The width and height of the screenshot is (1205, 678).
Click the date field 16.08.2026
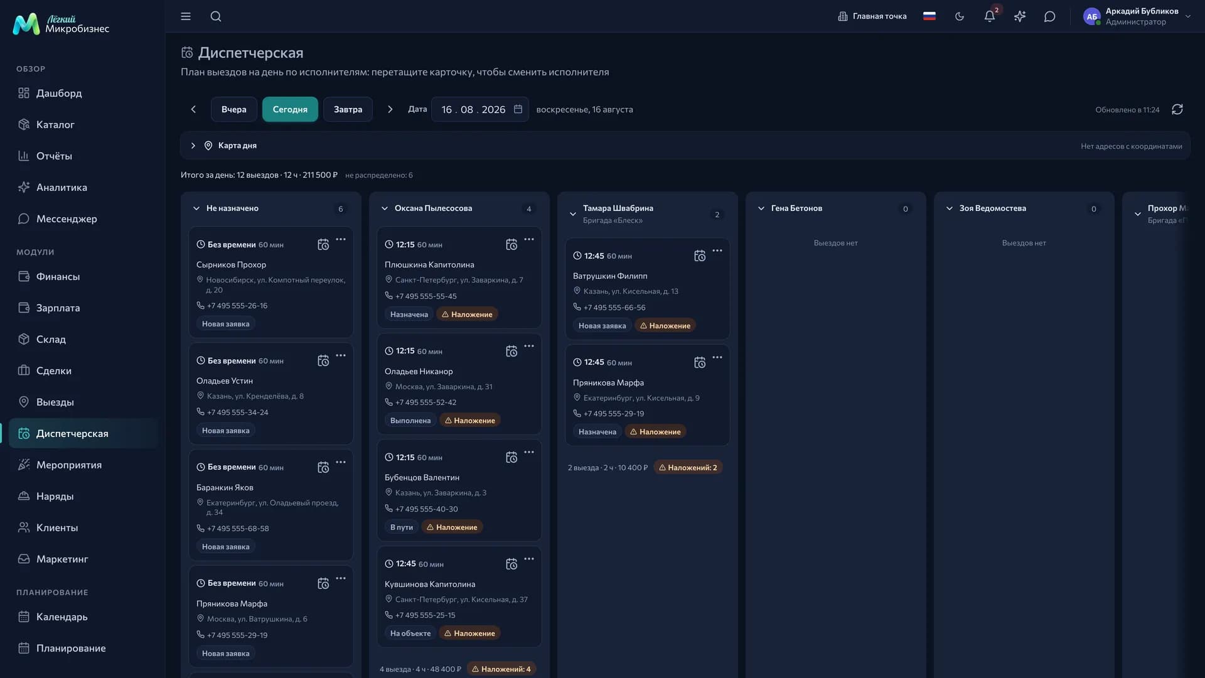point(479,109)
